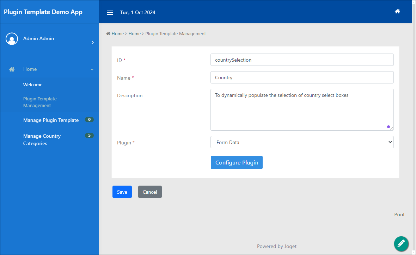The width and height of the screenshot is (416, 255).
Task: Click the Home sidebar menu label
Action: coord(30,69)
